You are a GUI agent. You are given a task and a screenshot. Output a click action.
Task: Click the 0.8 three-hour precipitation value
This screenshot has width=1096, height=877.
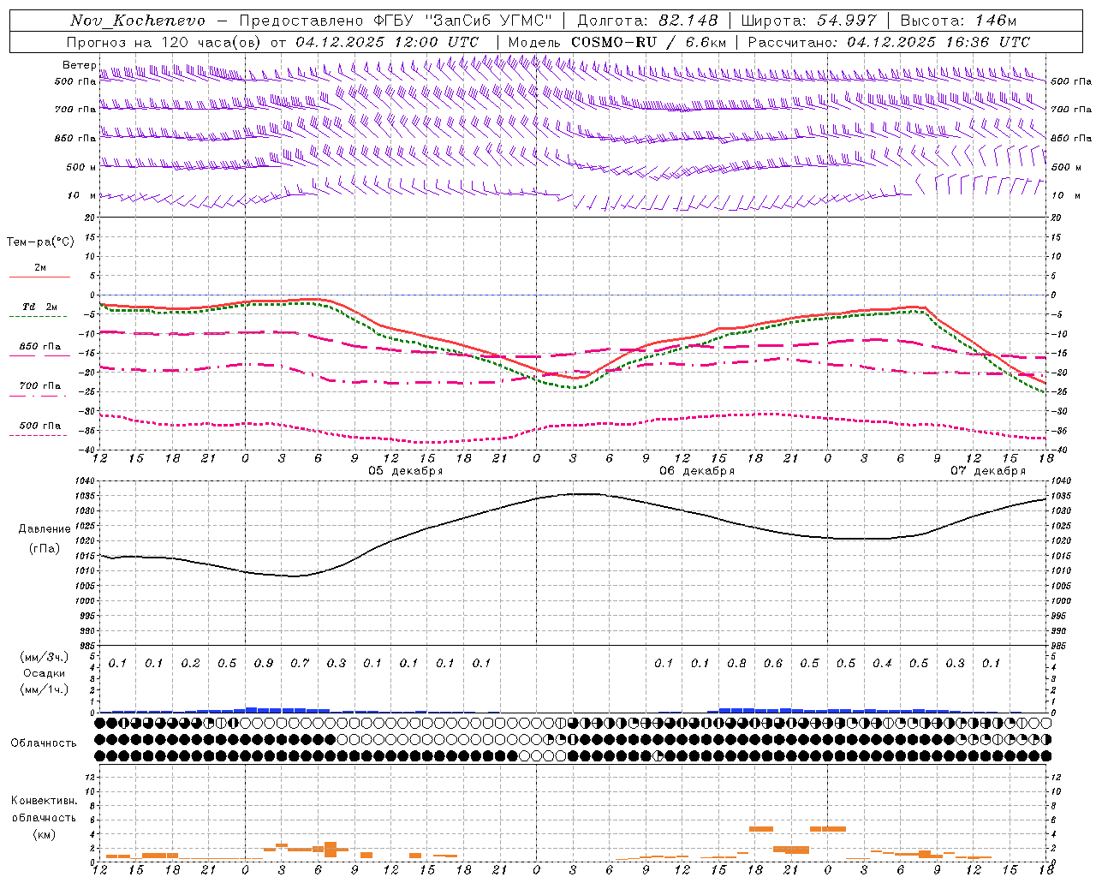[736, 664]
